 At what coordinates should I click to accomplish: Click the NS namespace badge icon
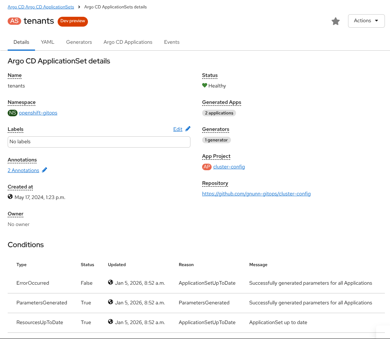[12, 113]
